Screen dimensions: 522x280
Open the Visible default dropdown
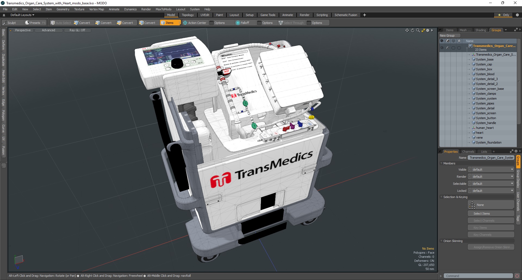click(x=493, y=170)
